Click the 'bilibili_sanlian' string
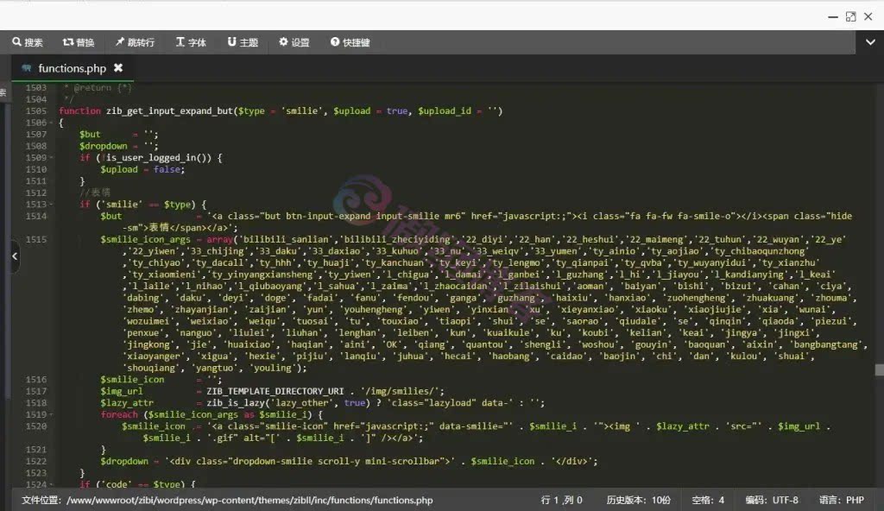This screenshot has width=884, height=511. click(x=285, y=239)
